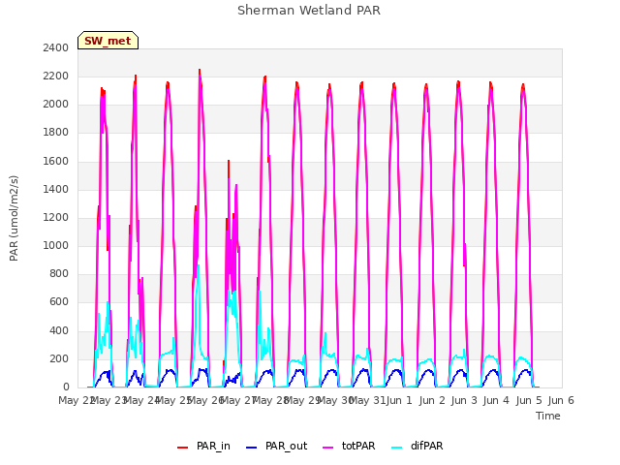620x465 pixels.
Task: Click the x-axis Time label
Action: pyautogui.click(x=548, y=416)
